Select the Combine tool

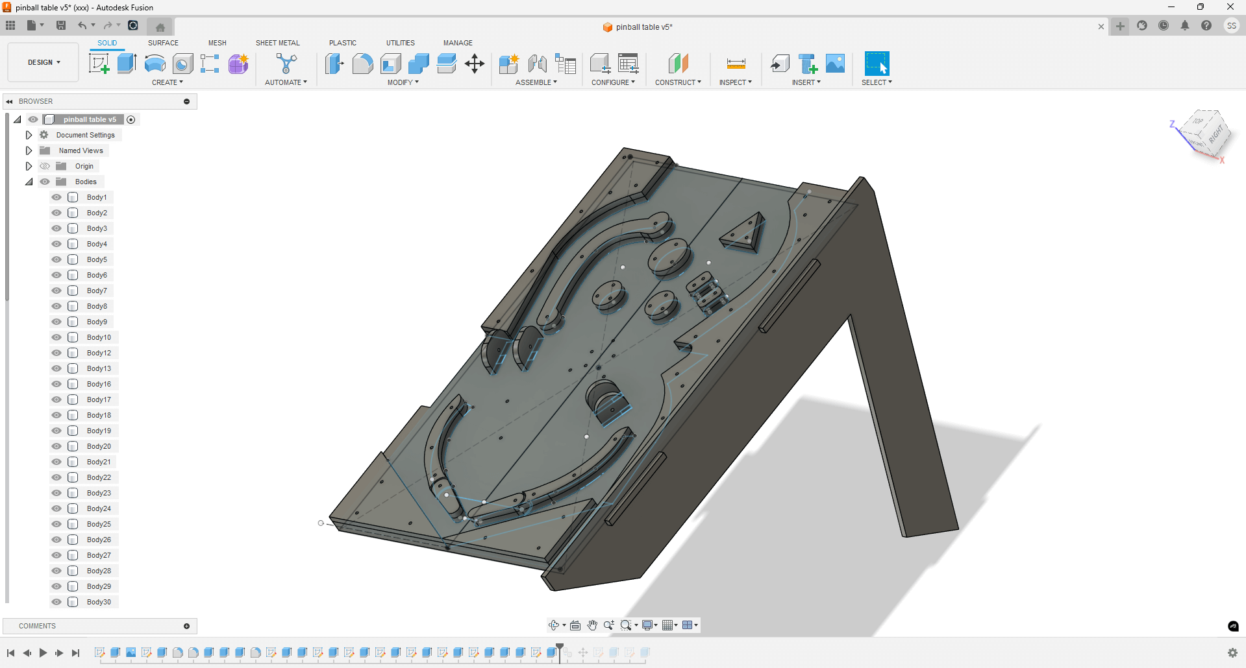(x=419, y=64)
